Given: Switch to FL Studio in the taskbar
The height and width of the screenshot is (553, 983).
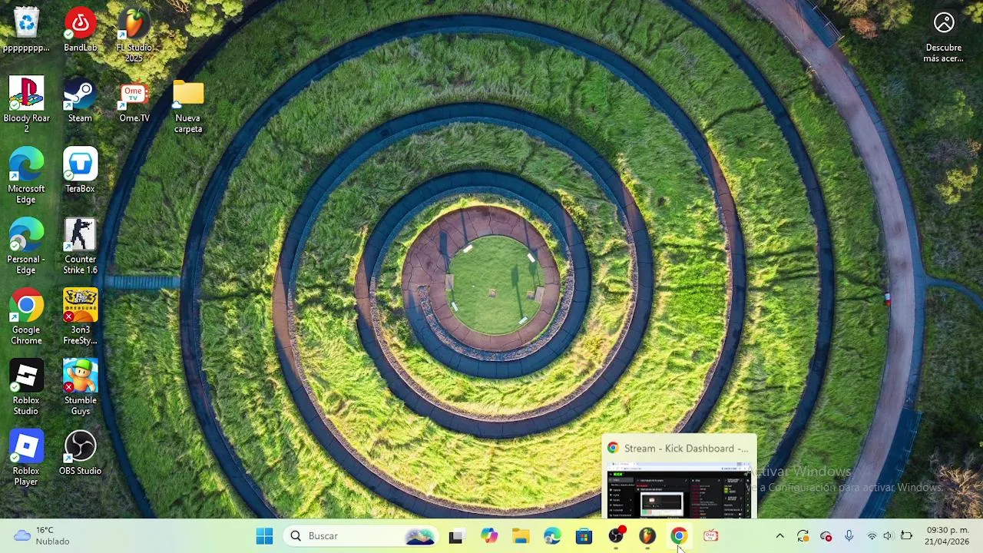Looking at the screenshot, I should click(647, 536).
